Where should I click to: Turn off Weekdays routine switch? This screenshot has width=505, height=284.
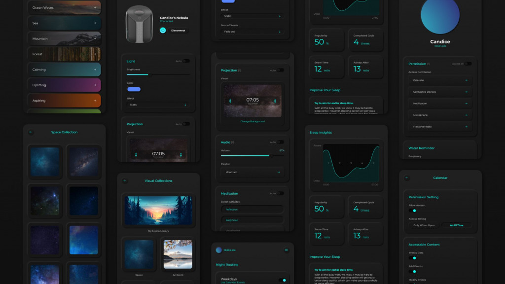(x=282, y=280)
